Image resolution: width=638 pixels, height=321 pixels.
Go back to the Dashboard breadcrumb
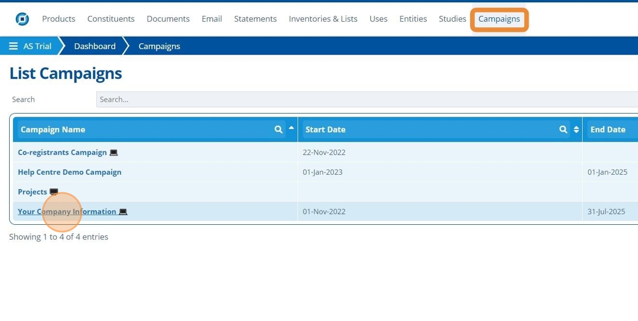click(95, 46)
